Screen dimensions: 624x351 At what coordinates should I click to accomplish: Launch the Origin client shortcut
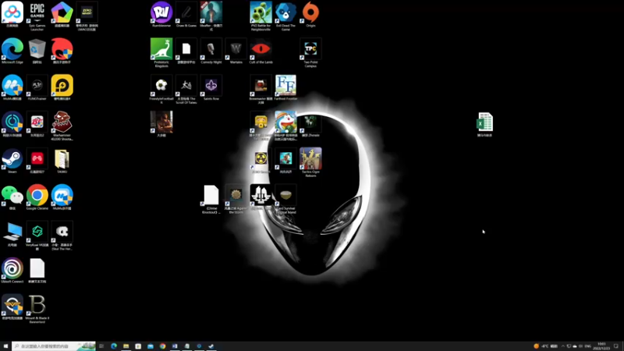click(310, 14)
